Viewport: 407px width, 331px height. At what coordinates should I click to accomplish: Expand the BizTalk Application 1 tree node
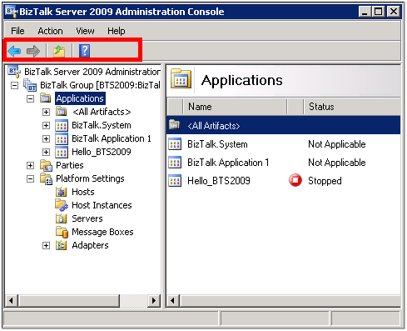46,138
